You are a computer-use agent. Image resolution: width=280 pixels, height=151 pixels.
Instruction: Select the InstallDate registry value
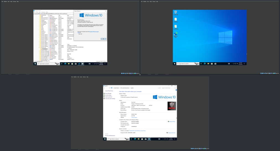tap(53, 46)
